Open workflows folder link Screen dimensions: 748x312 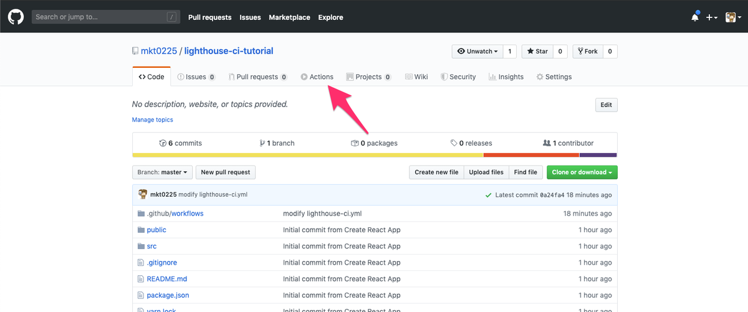tap(187, 214)
